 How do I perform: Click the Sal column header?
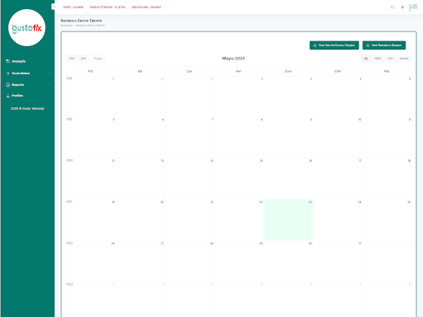pos(140,71)
